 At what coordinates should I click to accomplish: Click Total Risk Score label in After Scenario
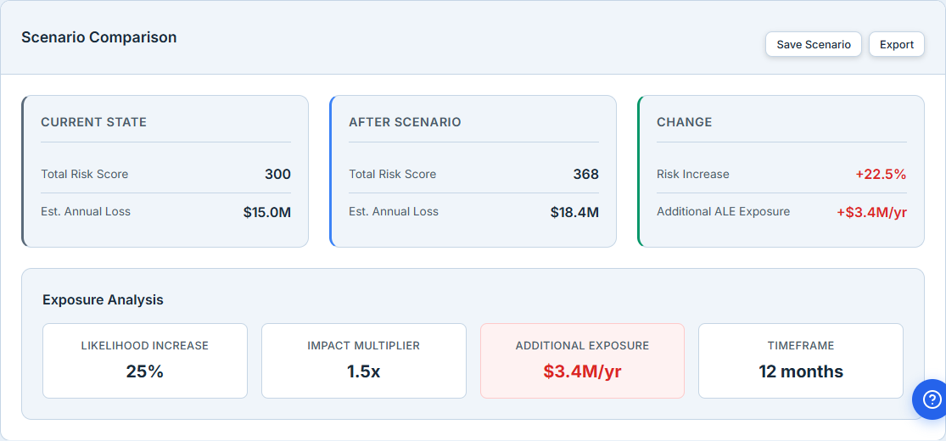click(392, 175)
